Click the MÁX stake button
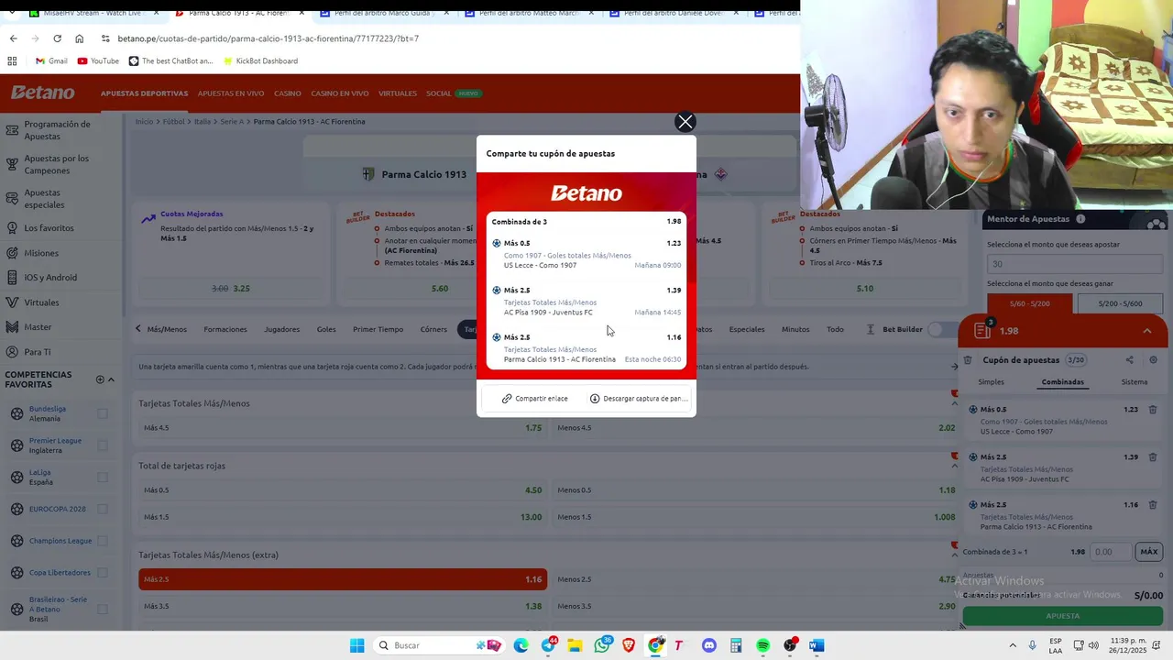The height and width of the screenshot is (660, 1173). [1149, 552]
